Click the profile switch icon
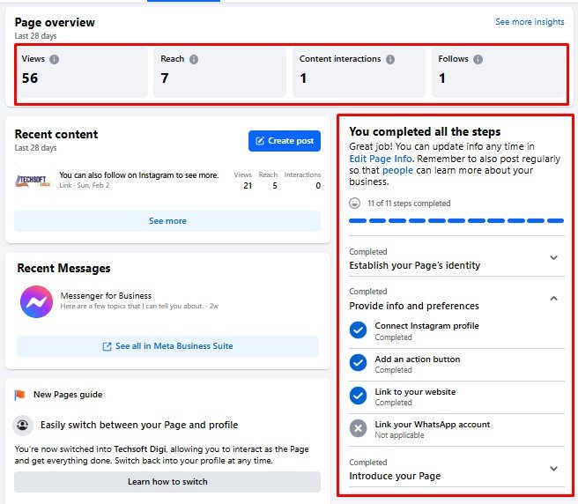The height and width of the screenshot is (504, 578). tap(24, 425)
